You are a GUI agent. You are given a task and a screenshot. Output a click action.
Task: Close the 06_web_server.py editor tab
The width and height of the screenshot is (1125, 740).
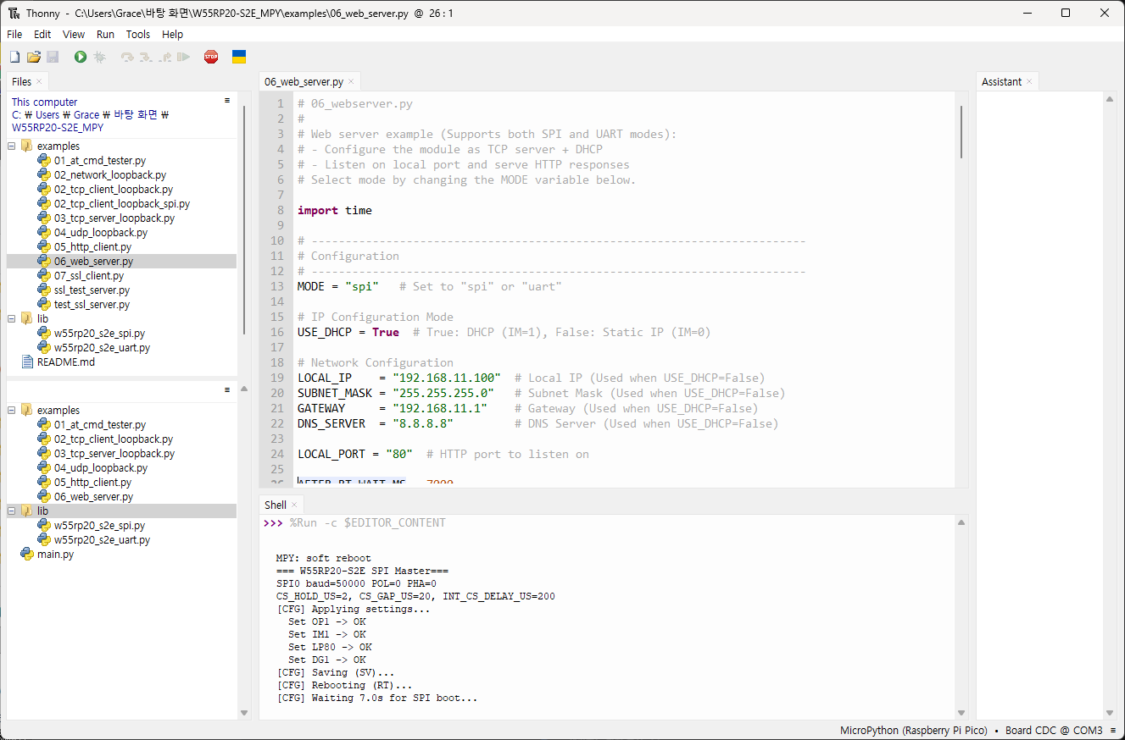[351, 81]
